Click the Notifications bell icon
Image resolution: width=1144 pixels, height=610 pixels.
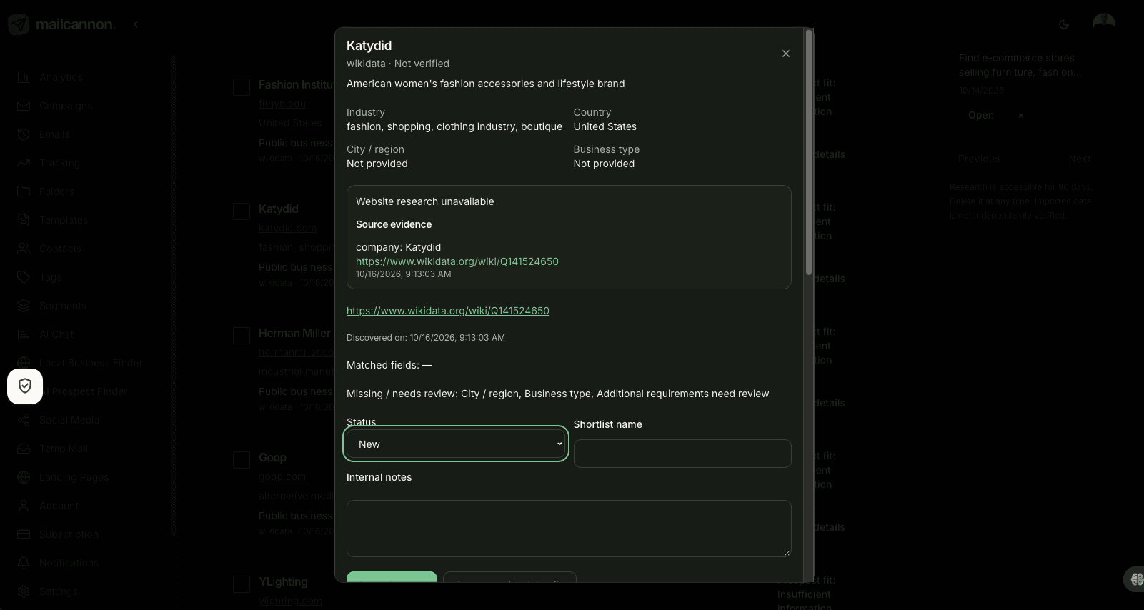pos(24,563)
